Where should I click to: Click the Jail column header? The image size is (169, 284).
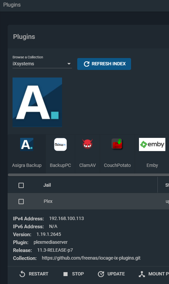click(x=47, y=185)
